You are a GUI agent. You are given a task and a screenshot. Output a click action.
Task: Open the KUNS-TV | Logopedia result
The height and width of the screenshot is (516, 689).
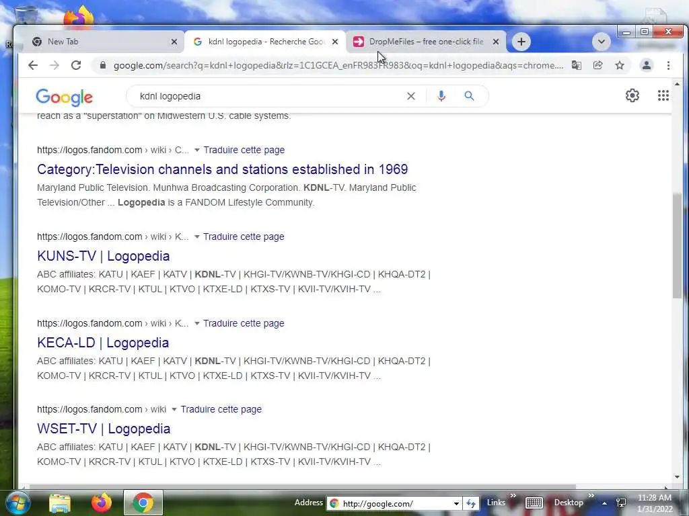coord(103,256)
